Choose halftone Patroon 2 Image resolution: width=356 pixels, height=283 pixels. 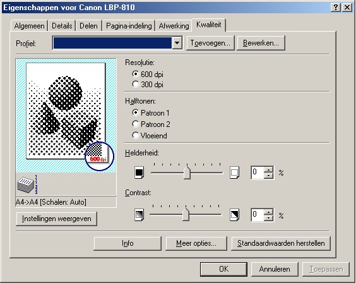(x=151, y=124)
